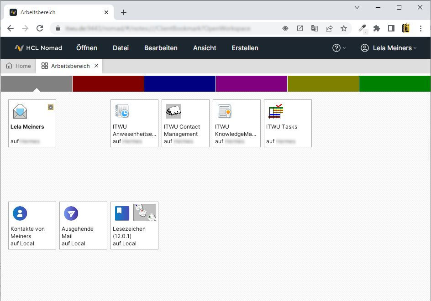Screen dimensions: 431x301
Task: Select the purple workspace page tab
Action: tap(252, 83)
